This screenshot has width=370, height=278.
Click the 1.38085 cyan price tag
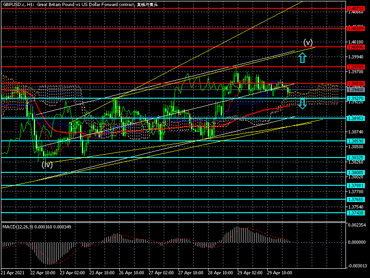tap(356, 172)
